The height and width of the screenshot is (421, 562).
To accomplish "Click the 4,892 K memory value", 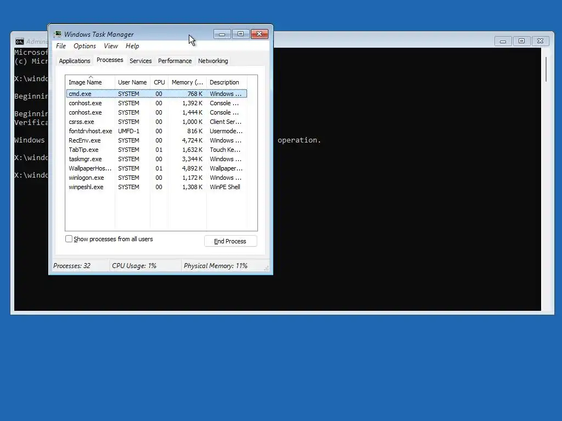I will click(192, 168).
